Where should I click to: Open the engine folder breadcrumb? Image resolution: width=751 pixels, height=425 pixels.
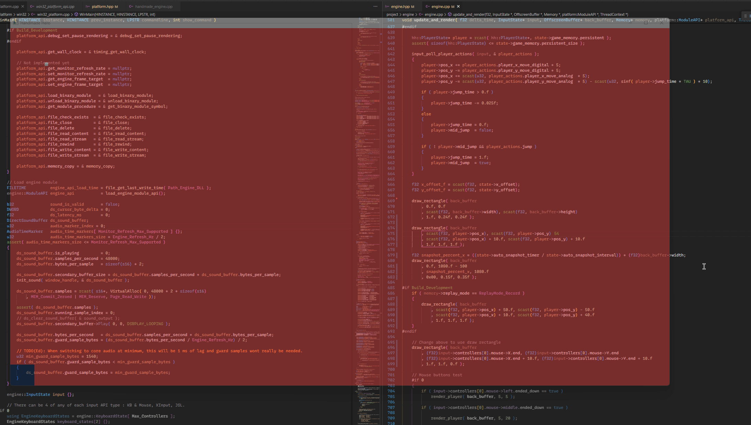(408, 14)
